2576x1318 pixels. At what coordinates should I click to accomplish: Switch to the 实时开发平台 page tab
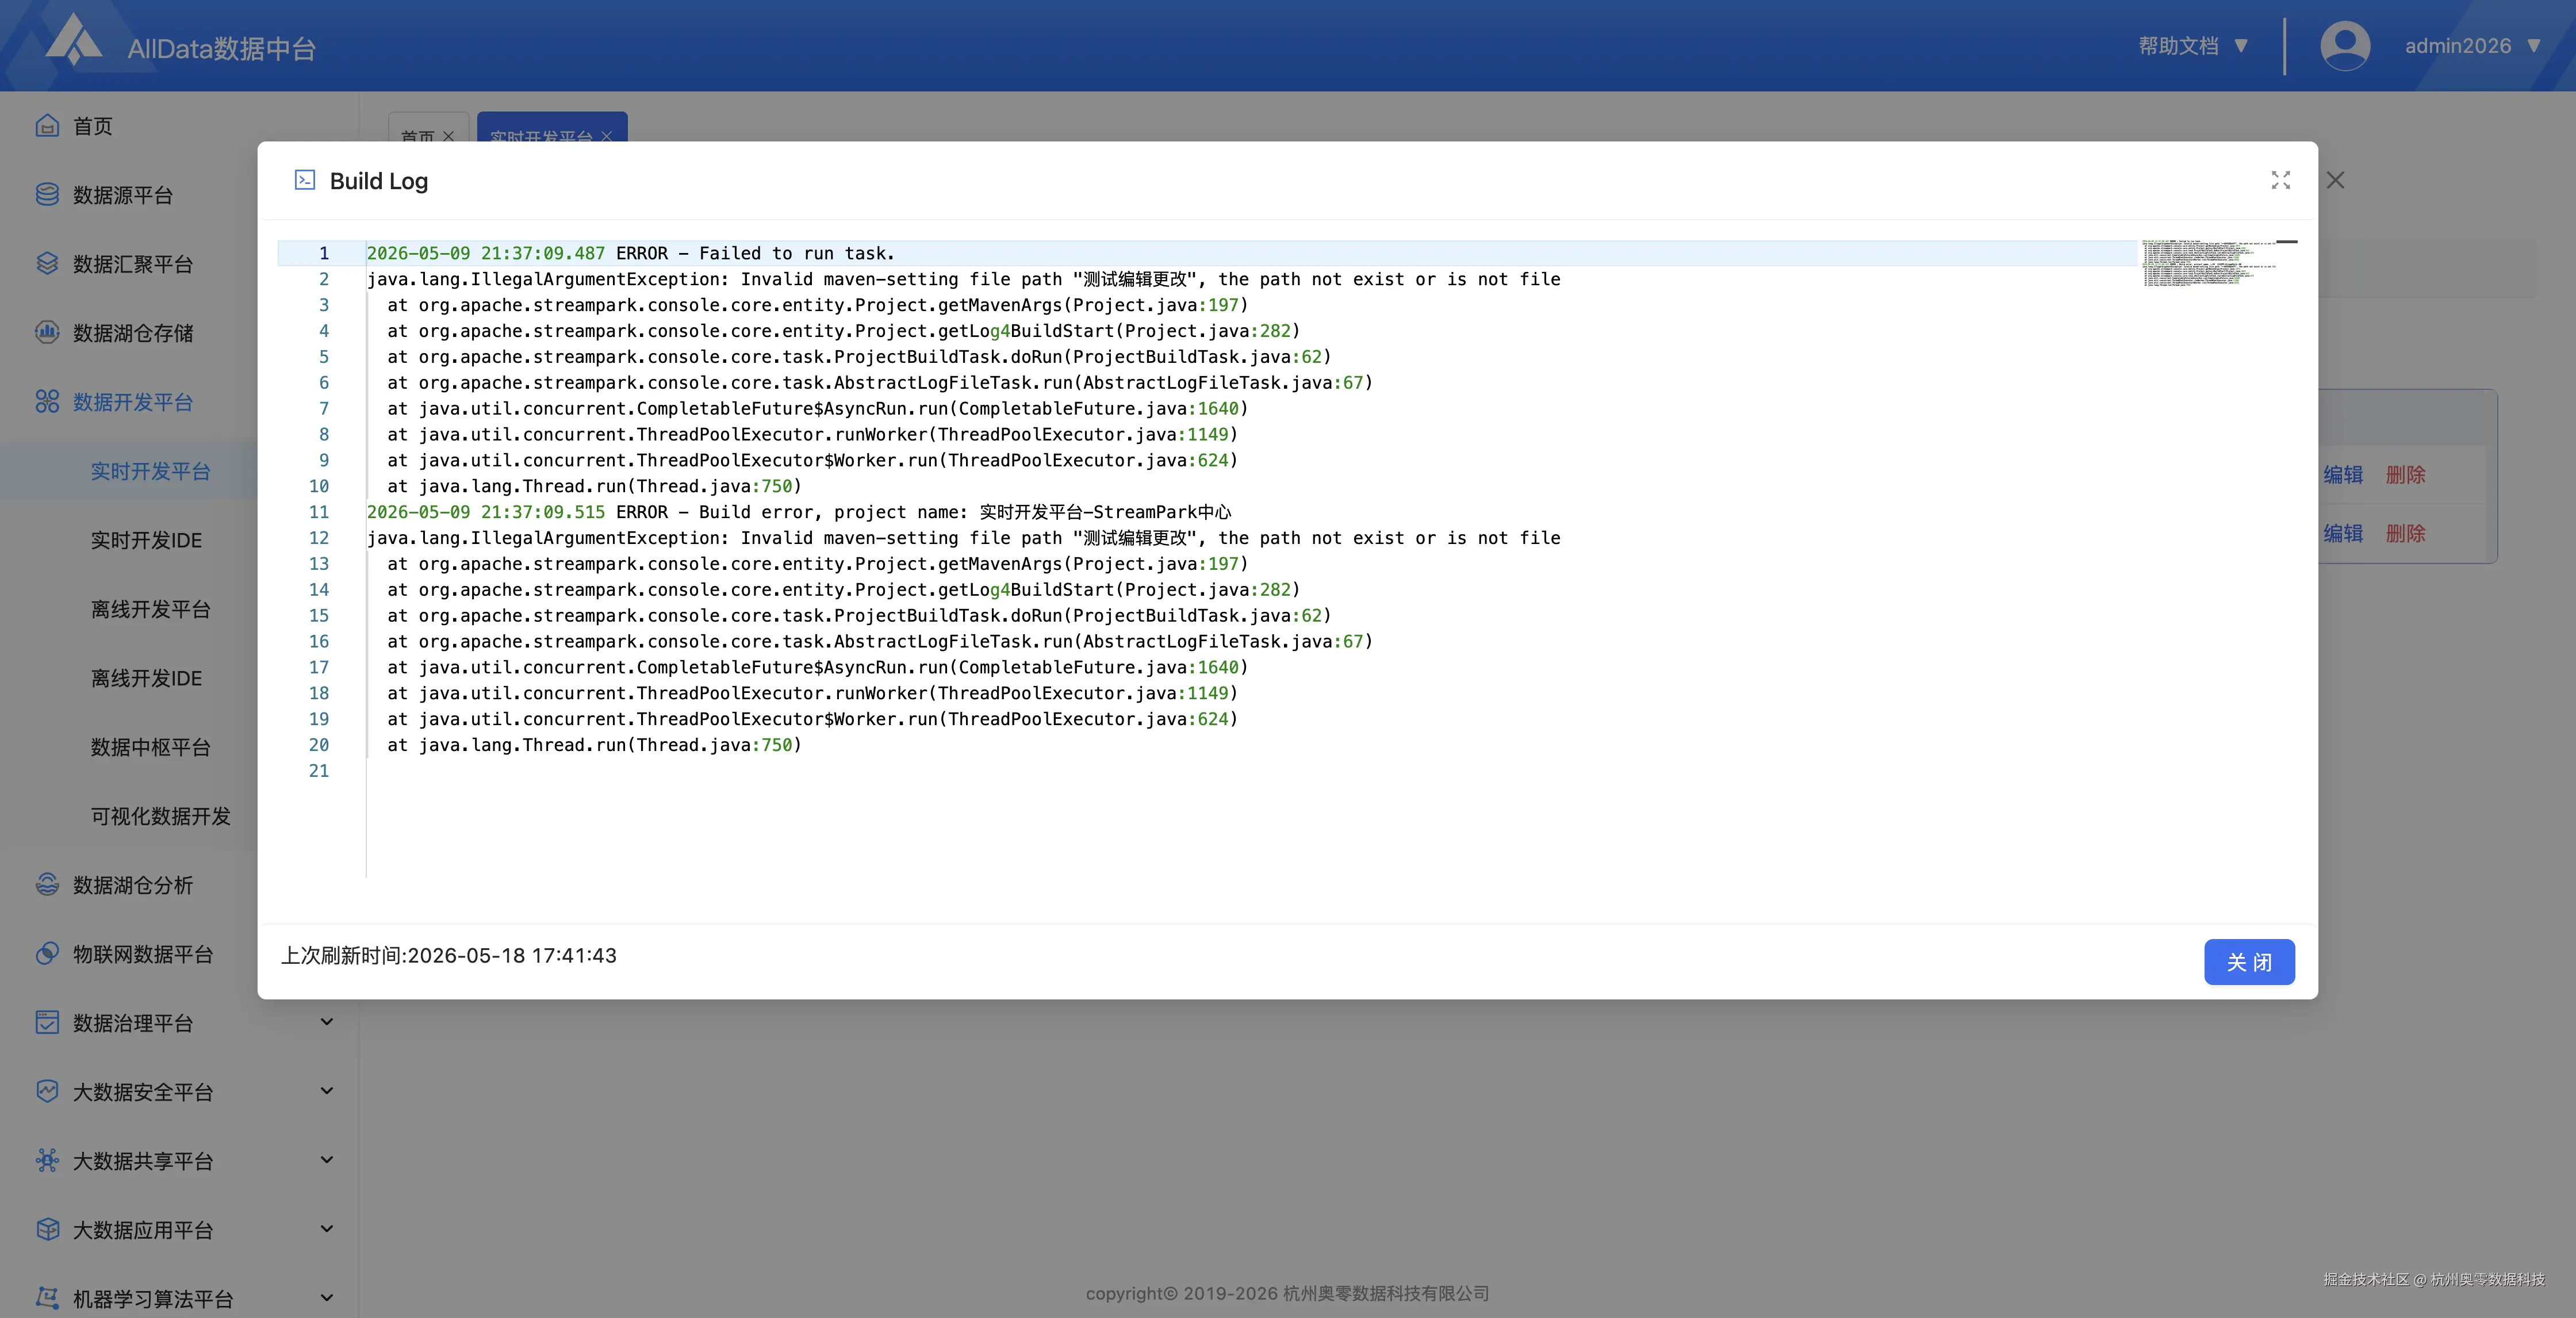[x=541, y=136]
